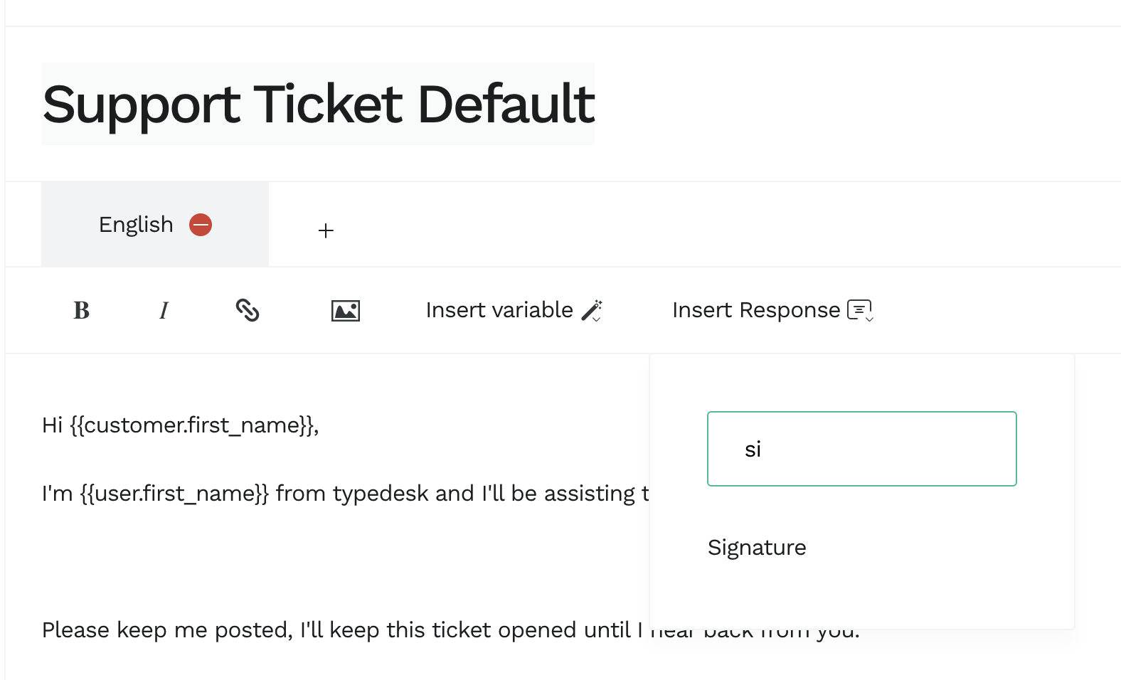Click the {{customer.first_name}} variable in the greeting
The width and height of the screenshot is (1121, 680).
[x=192, y=425]
